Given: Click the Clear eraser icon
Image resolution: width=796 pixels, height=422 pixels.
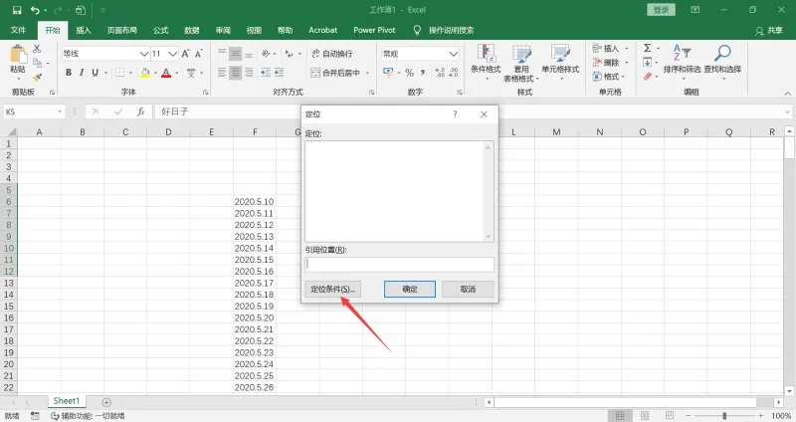Looking at the screenshot, I should 648,77.
